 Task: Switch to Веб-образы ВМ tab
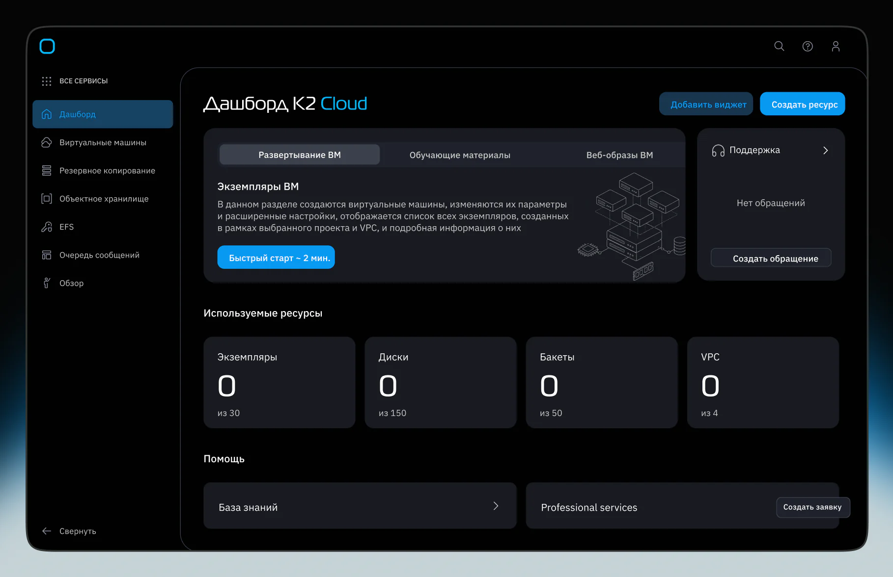(x=619, y=155)
